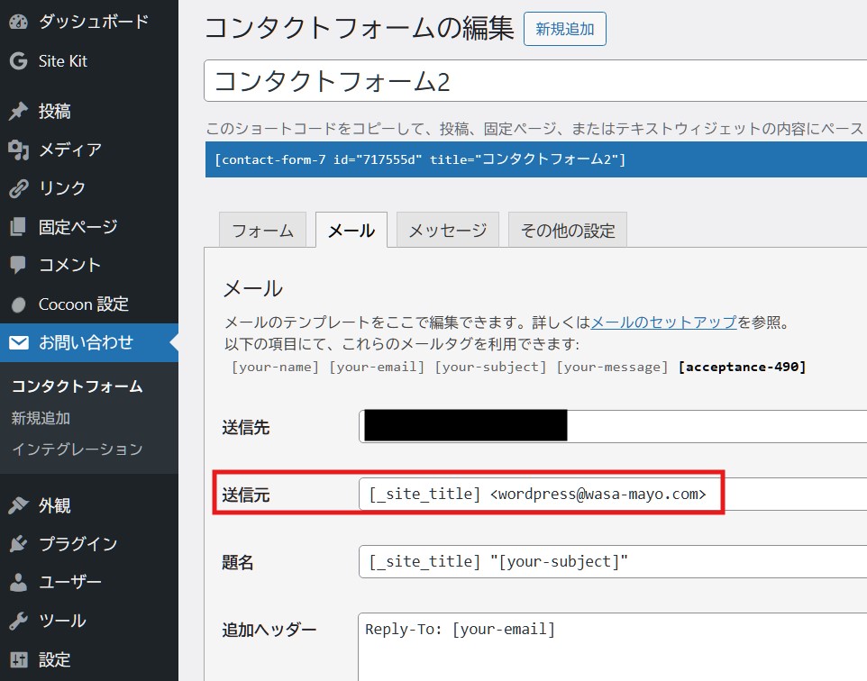
Task: Click the [your-subject] mail tag
Action: (x=491, y=367)
